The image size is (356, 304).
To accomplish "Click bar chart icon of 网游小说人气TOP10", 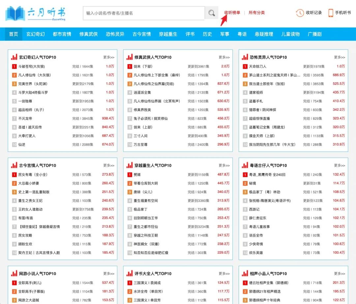I will tap(14, 273).
